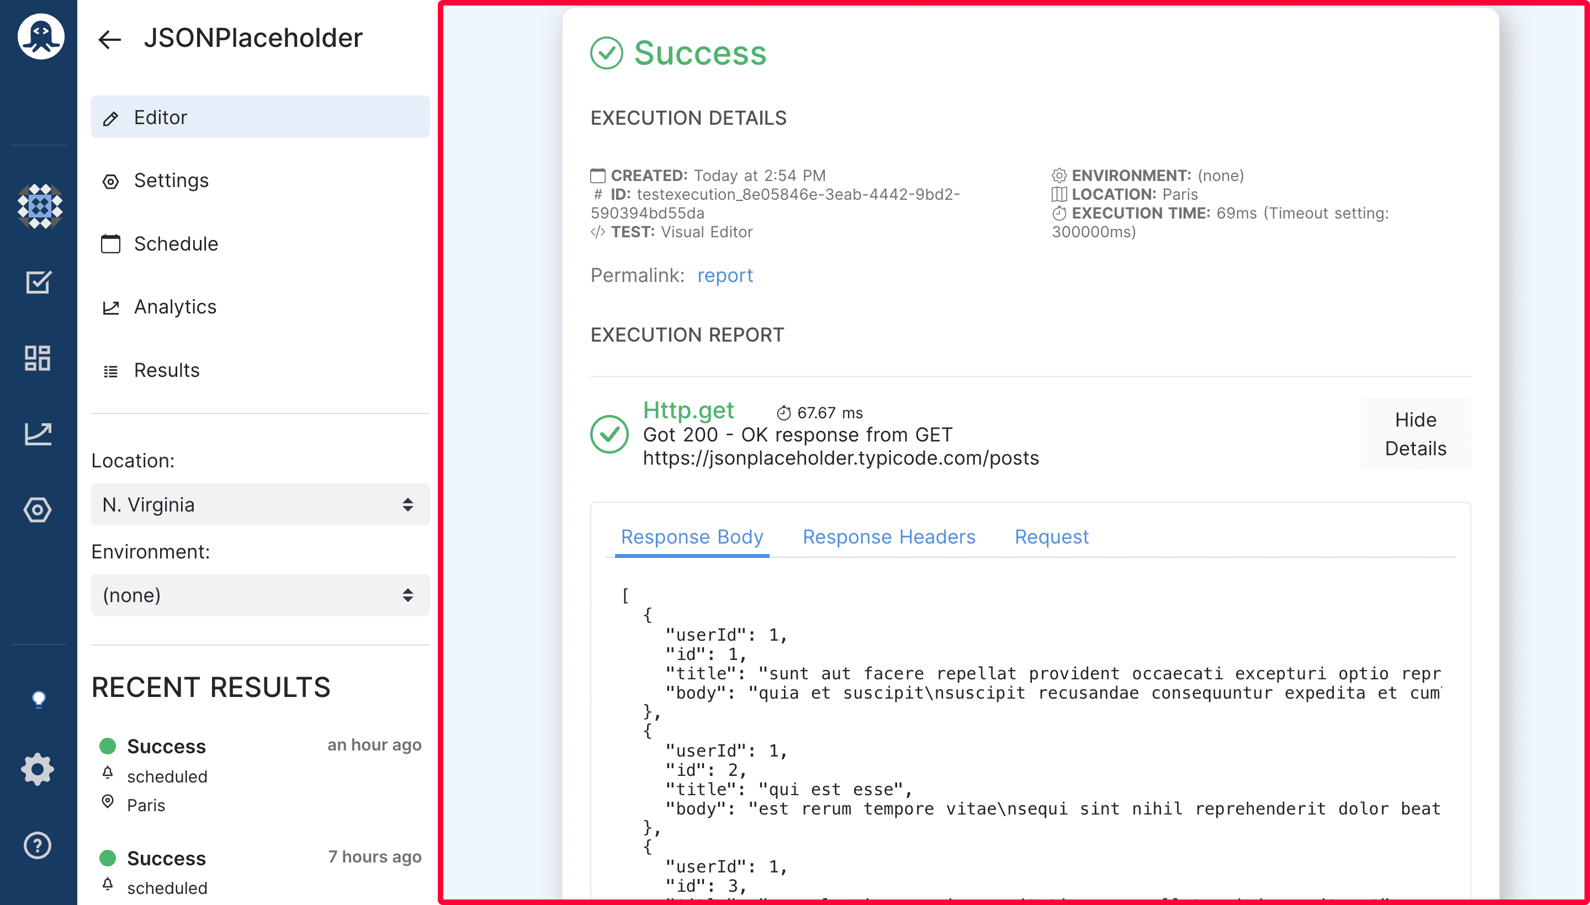Switch to the Request tab
Image resolution: width=1590 pixels, height=905 pixels.
(x=1052, y=536)
